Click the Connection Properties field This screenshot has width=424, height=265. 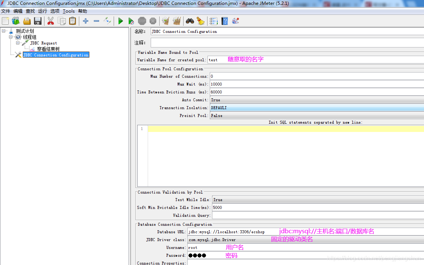coord(306,263)
